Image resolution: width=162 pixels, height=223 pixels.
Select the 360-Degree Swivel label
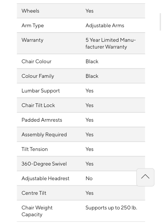pyautogui.click(x=44, y=164)
